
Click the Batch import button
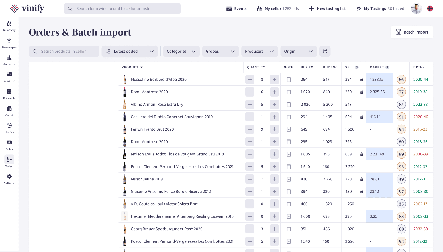(x=412, y=32)
